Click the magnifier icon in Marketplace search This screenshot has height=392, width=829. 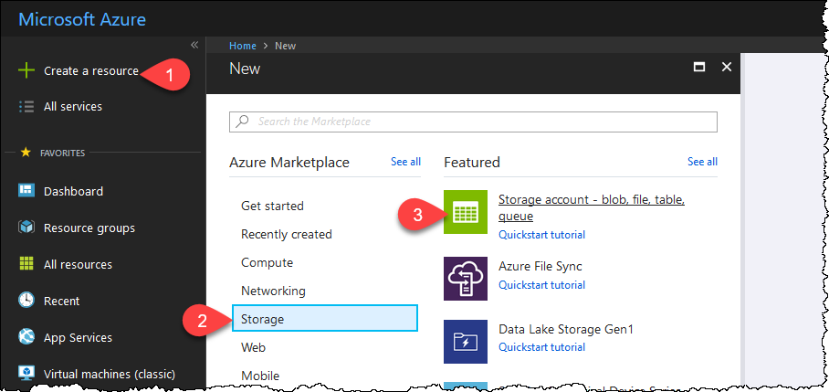tap(242, 122)
